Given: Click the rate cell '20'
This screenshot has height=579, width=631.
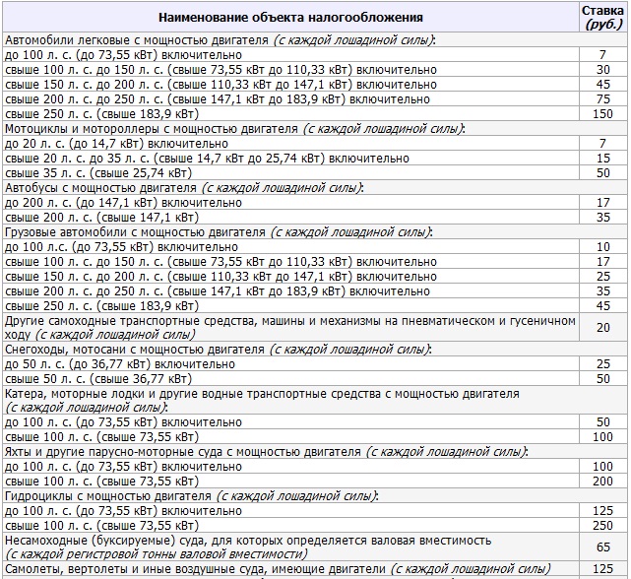Looking at the screenshot, I should click(602, 327).
